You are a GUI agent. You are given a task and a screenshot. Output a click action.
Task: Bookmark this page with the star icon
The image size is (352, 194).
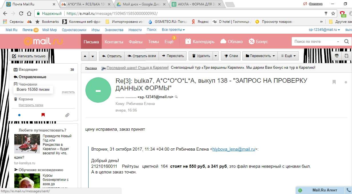pos(333,13)
